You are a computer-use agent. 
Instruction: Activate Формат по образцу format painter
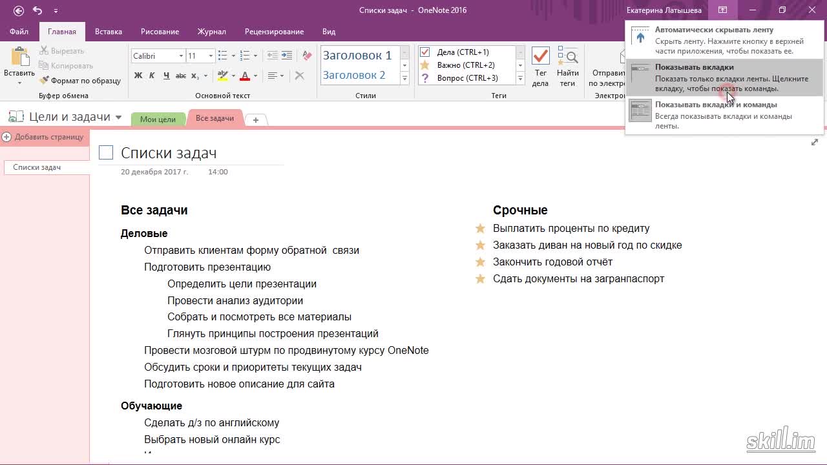pyautogui.click(x=80, y=81)
